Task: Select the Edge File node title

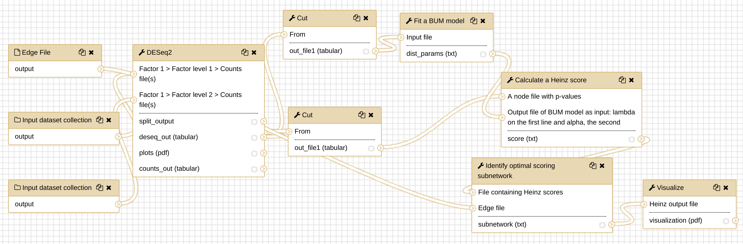Action: [x=36, y=52]
